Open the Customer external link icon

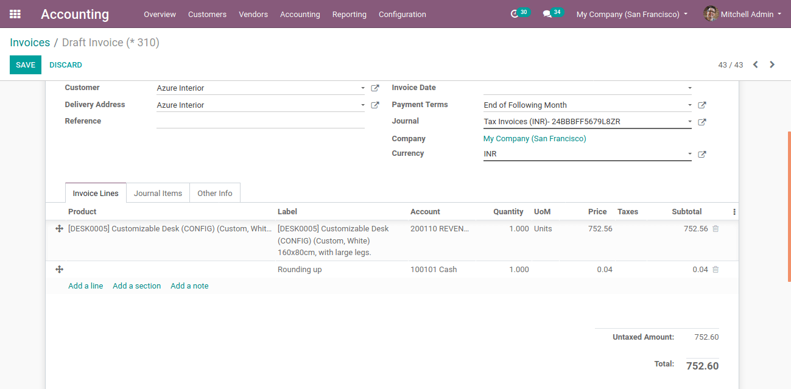[375, 88]
